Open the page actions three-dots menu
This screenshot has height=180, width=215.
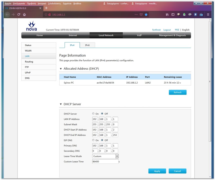coord(136,14)
